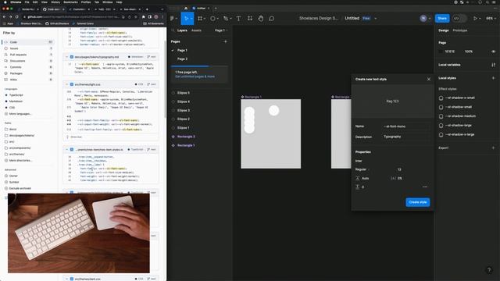Open the Apple menu

5,2
